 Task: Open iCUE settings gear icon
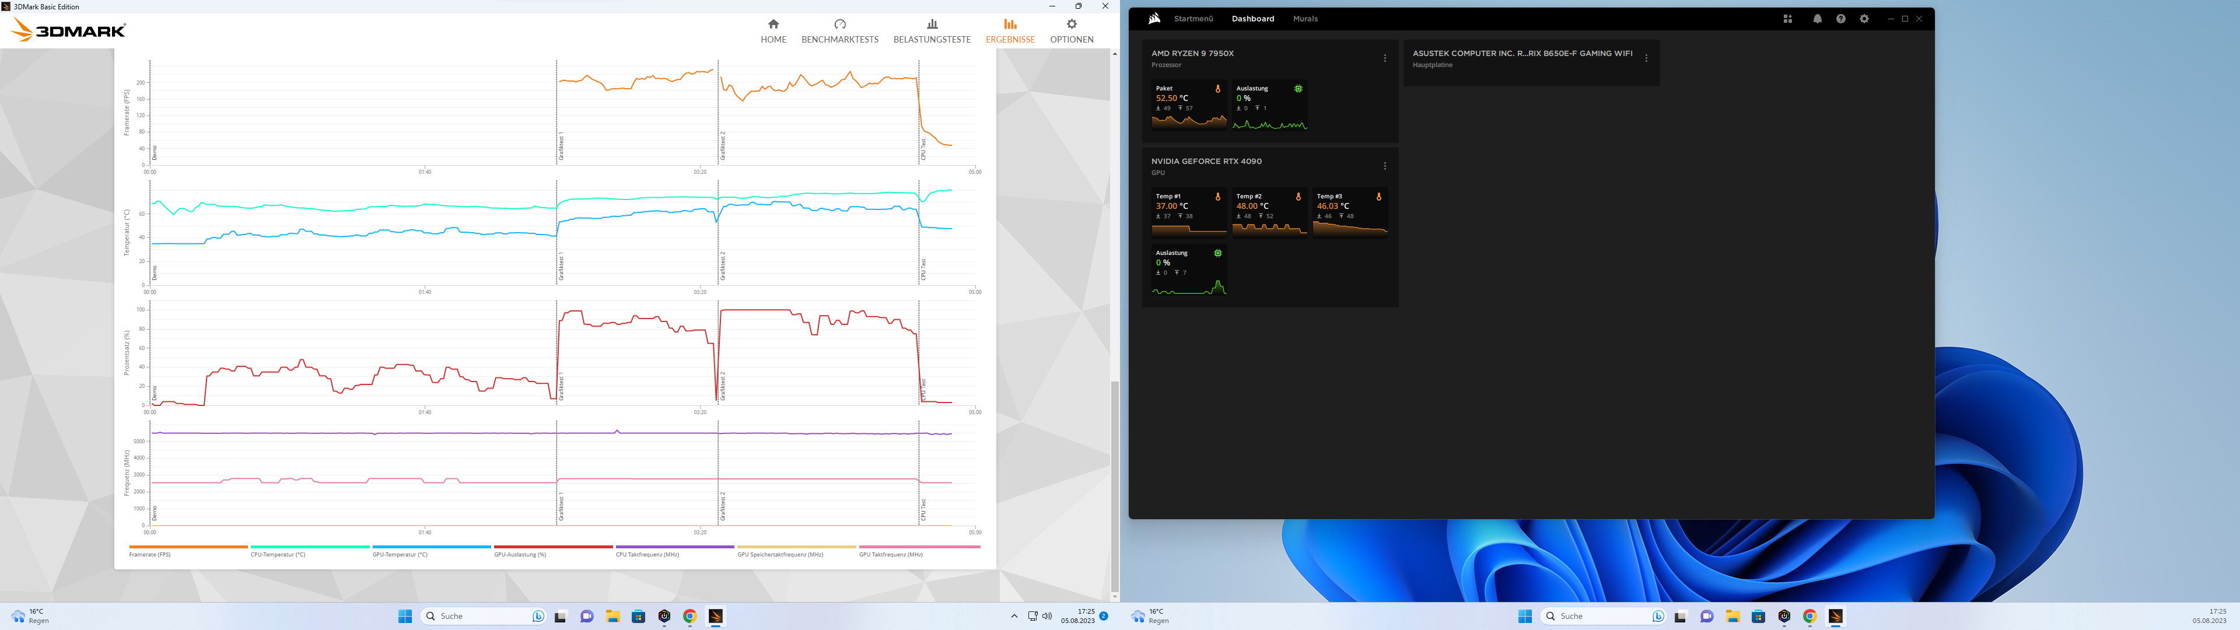[x=1864, y=19]
